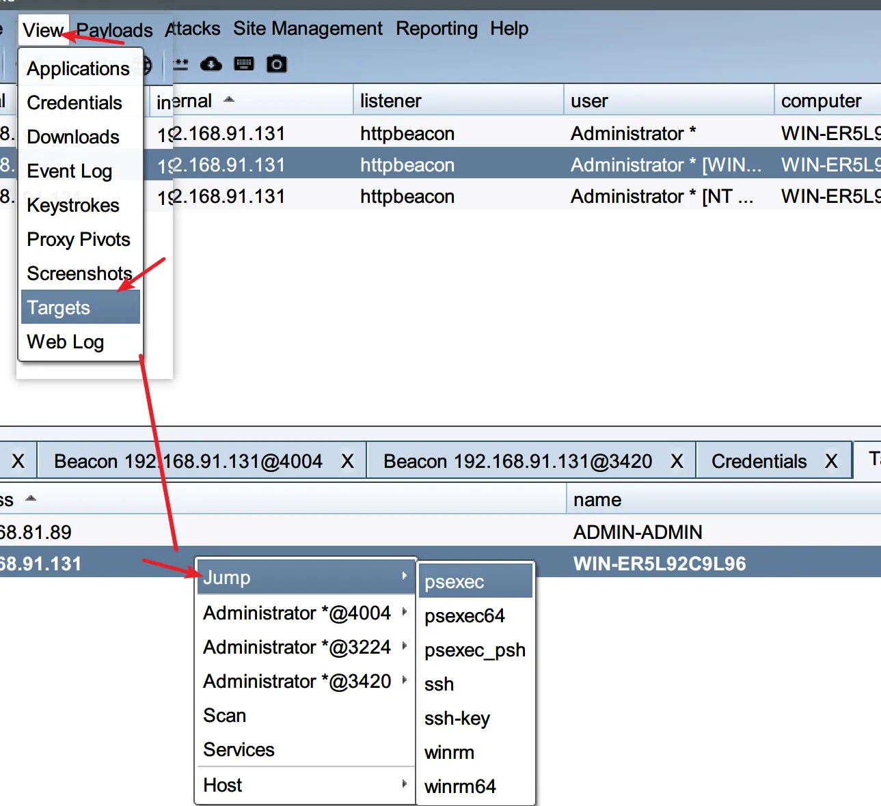Close the Credentials tab
This screenshot has width=881, height=806.
[831, 462]
